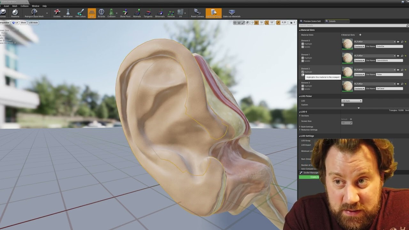Screen dimensions: 409x230
Task: Open the LOD Auto dropdown in LOD Picker
Action: point(351,101)
